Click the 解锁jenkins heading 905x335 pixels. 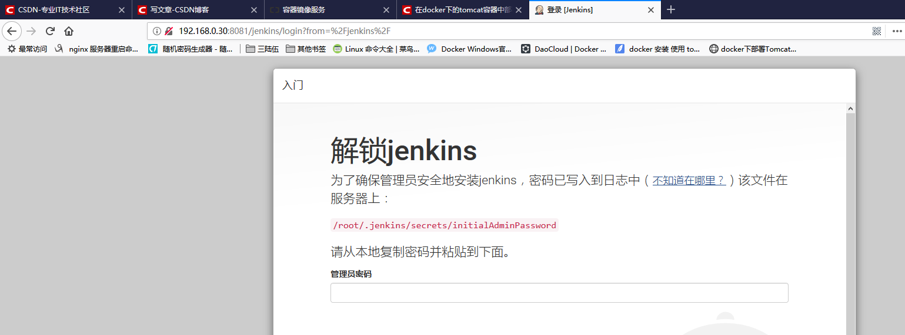tap(403, 151)
